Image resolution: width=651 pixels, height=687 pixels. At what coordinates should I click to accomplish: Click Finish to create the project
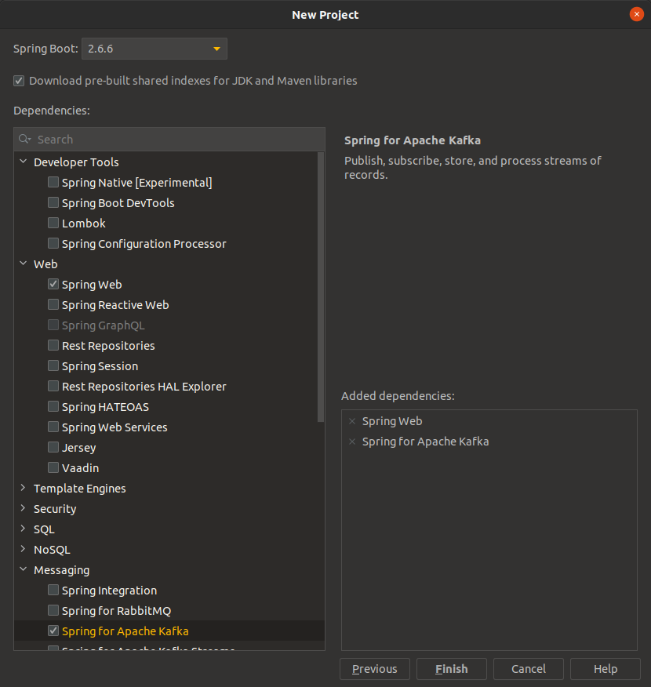pos(452,669)
